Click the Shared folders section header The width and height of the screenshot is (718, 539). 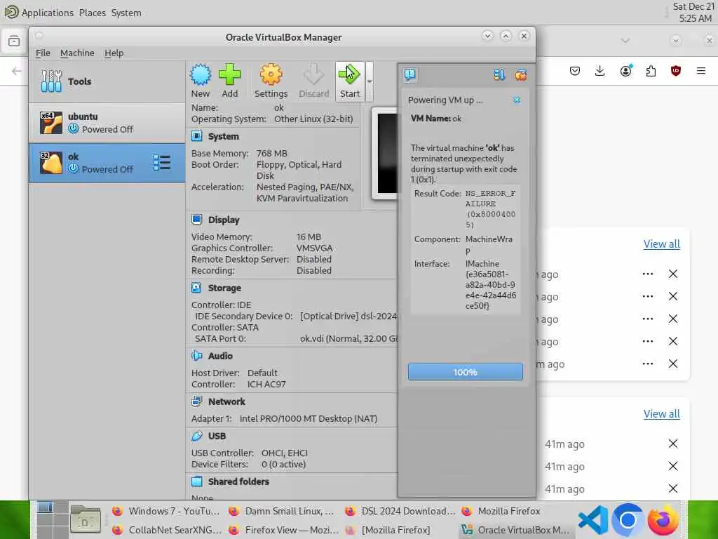click(x=238, y=481)
